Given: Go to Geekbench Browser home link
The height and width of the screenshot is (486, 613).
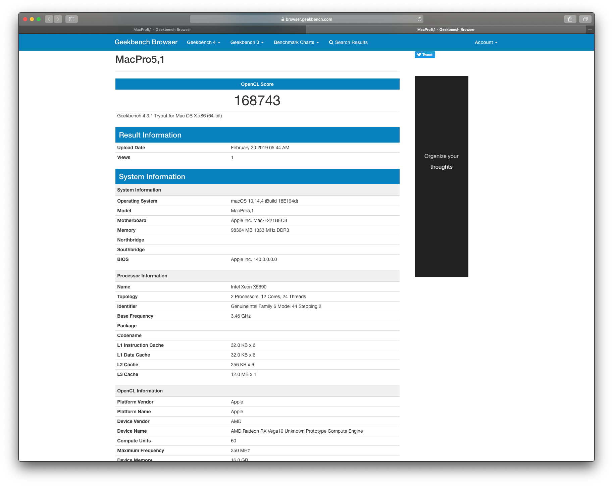Looking at the screenshot, I should [x=146, y=42].
